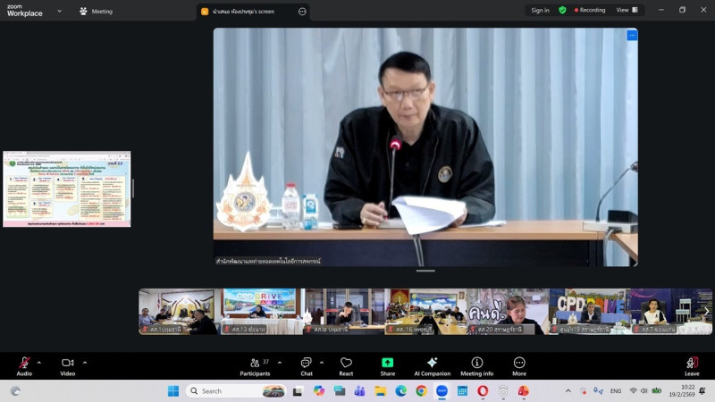Open the Participants panel
Viewport: 715px width, 402px height.
point(255,364)
